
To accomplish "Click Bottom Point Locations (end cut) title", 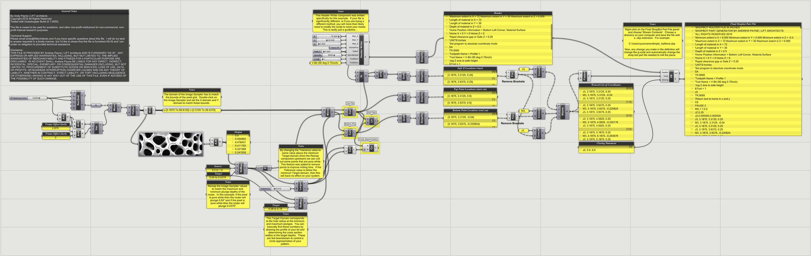I will coord(470,111).
